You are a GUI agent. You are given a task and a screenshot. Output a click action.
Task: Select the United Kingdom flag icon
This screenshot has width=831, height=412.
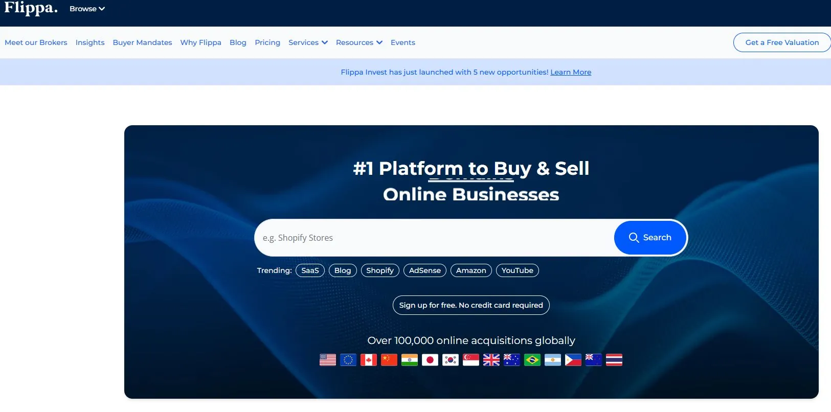[491, 360]
